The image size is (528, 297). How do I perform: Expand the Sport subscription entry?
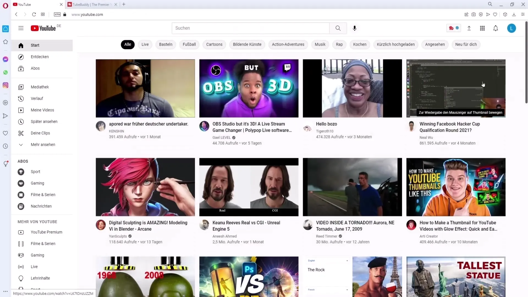[x=35, y=172]
